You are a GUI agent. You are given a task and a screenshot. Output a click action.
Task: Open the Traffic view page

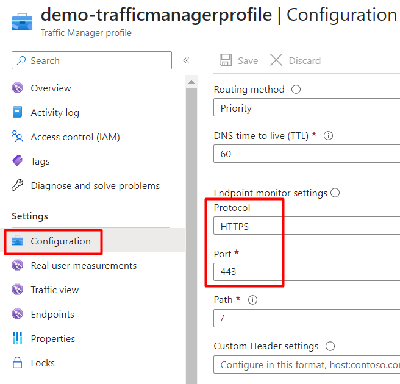tap(55, 290)
